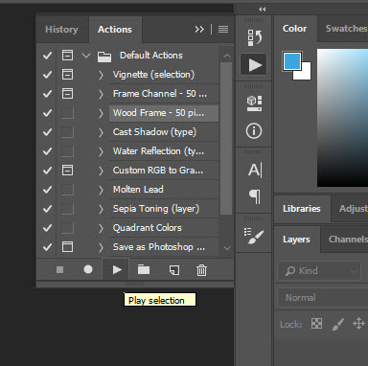Click the blue foreground color swatch
This screenshot has width=368, height=366.
point(292,61)
